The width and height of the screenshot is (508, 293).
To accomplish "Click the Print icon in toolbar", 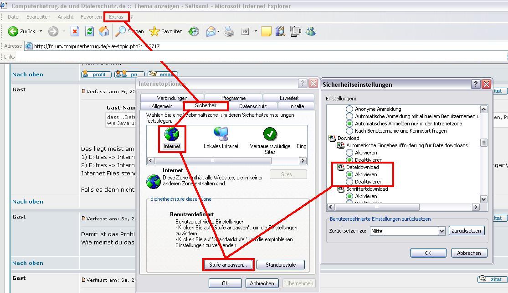I will (229, 31).
